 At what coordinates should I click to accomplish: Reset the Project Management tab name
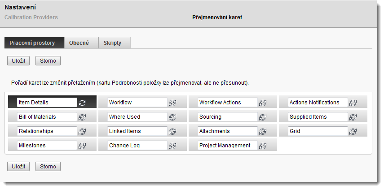(x=263, y=146)
